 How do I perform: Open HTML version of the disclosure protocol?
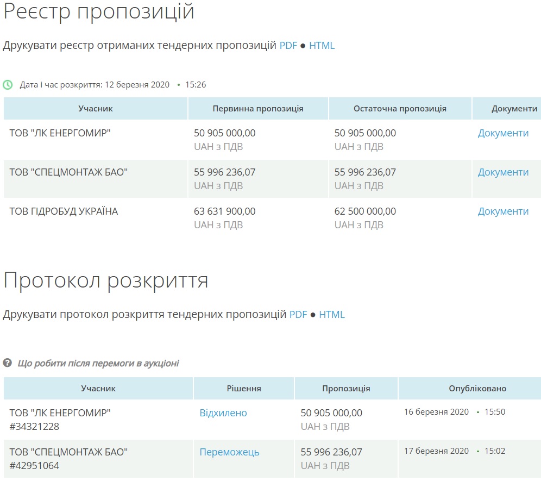pos(331,315)
